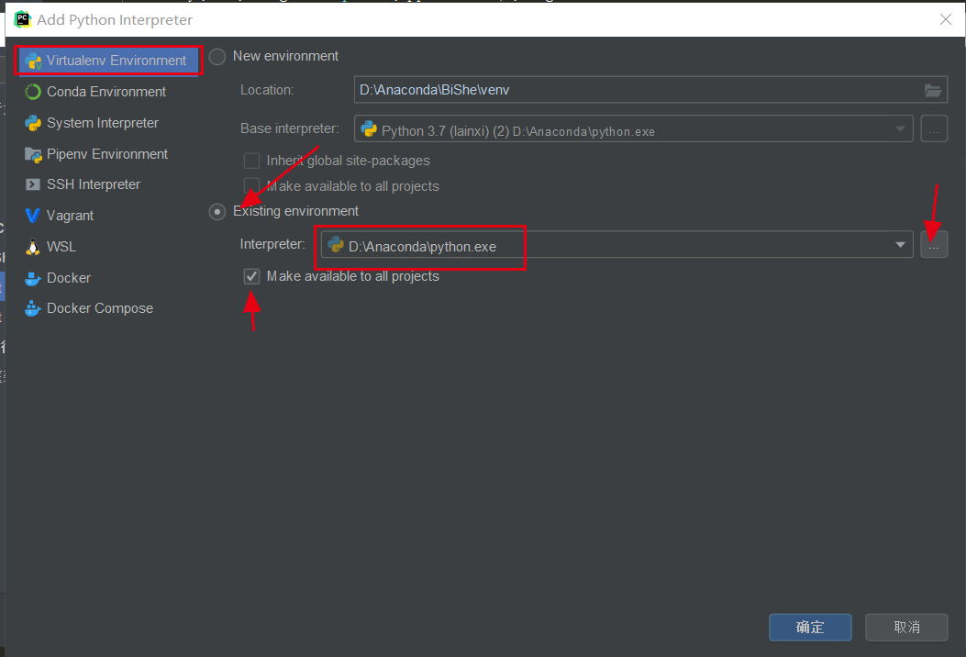The image size is (966, 657).
Task: Enable Inherit global site-packages
Action: (x=251, y=160)
